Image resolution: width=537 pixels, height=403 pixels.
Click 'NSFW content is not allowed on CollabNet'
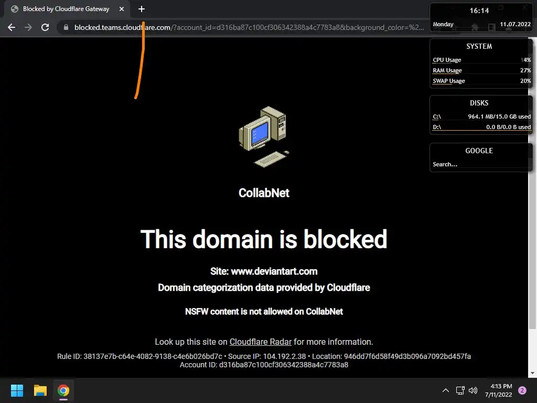264,312
